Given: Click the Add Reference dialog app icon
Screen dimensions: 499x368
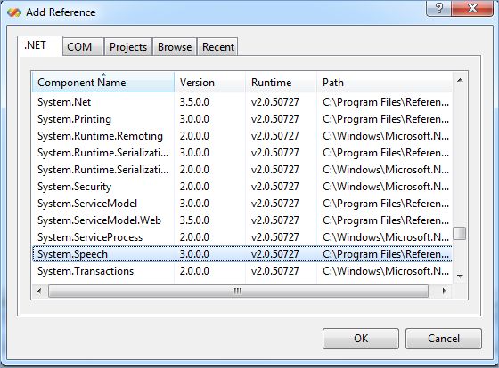Looking at the screenshot, I should click(14, 12).
